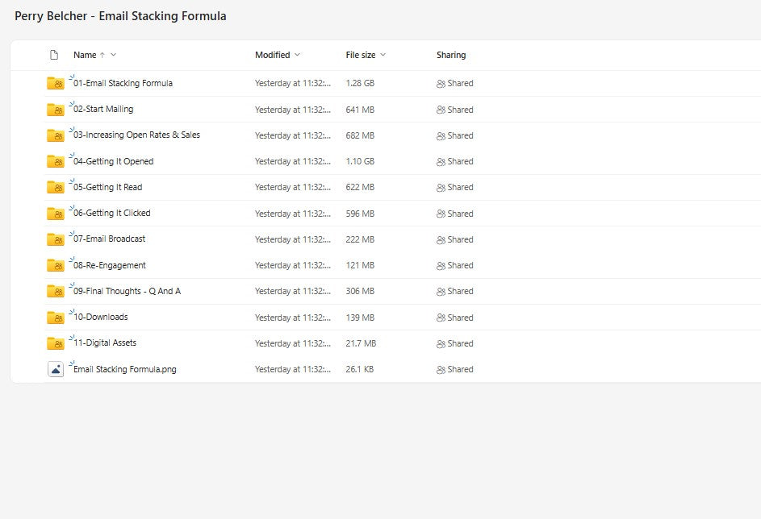The image size is (761, 519).
Task: Click the 222 MB file size cell
Action: click(360, 239)
